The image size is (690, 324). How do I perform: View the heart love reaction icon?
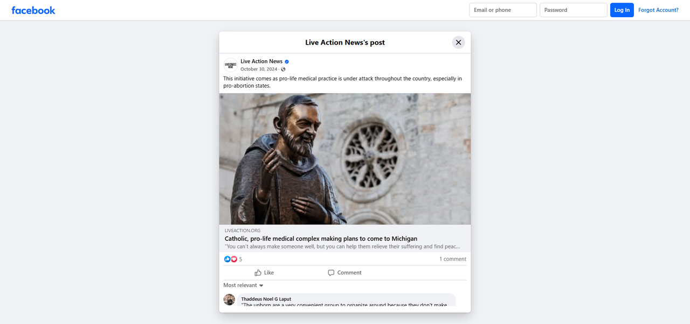[x=234, y=259]
